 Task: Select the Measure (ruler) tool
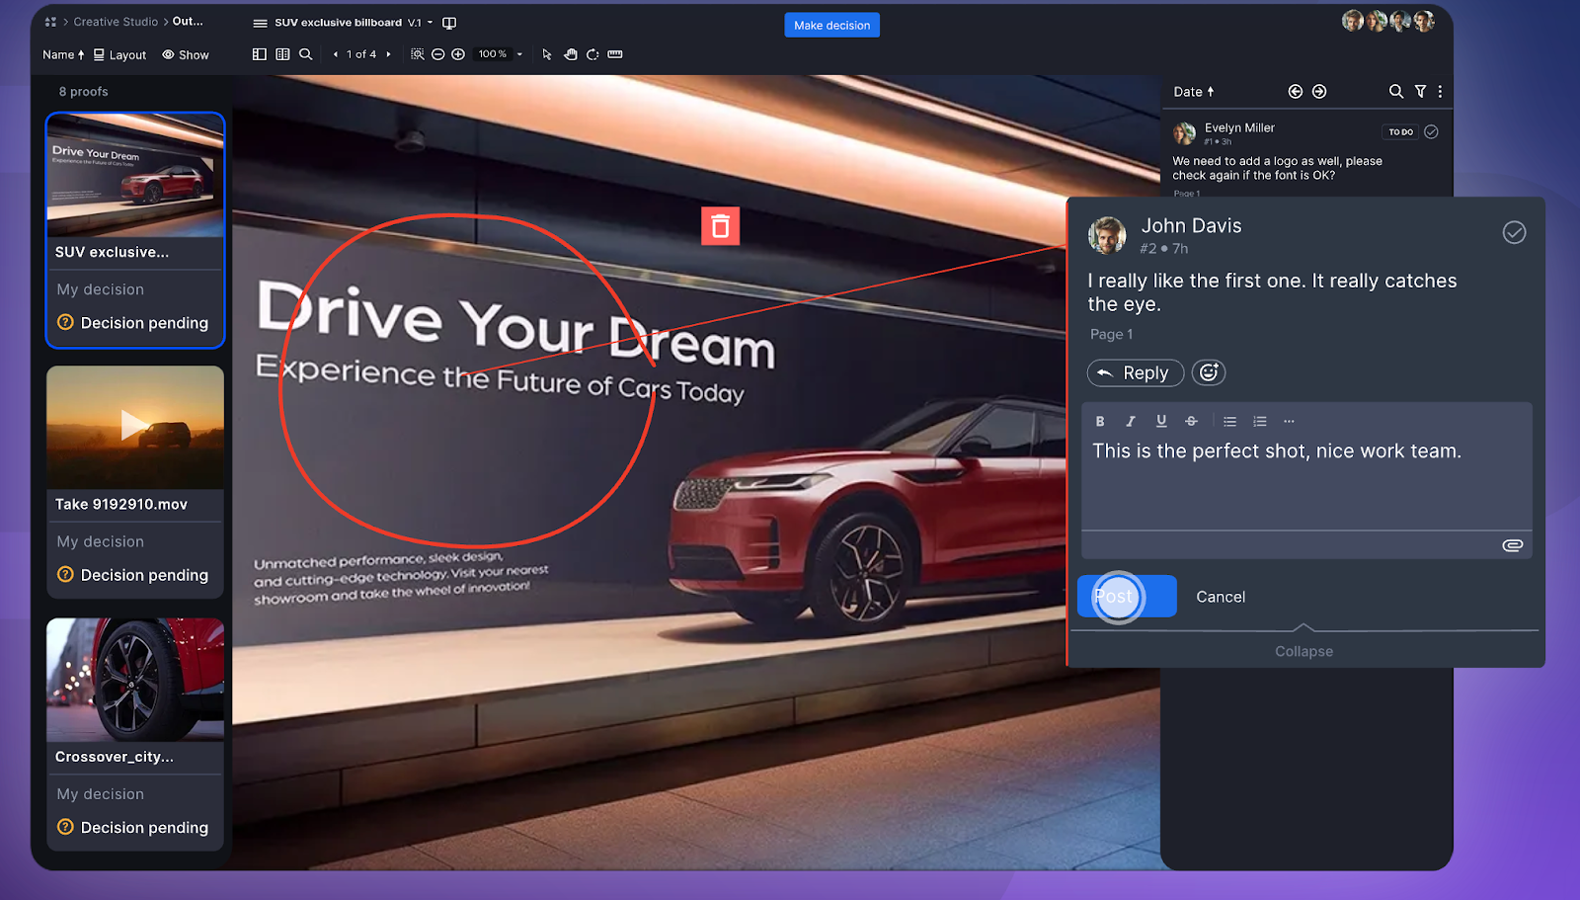click(614, 54)
